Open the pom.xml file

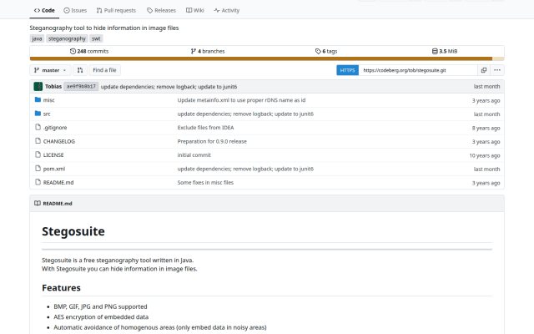[x=54, y=169]
